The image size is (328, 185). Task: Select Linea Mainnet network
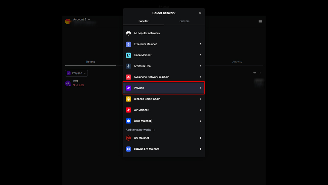click(x=164, y=55)
